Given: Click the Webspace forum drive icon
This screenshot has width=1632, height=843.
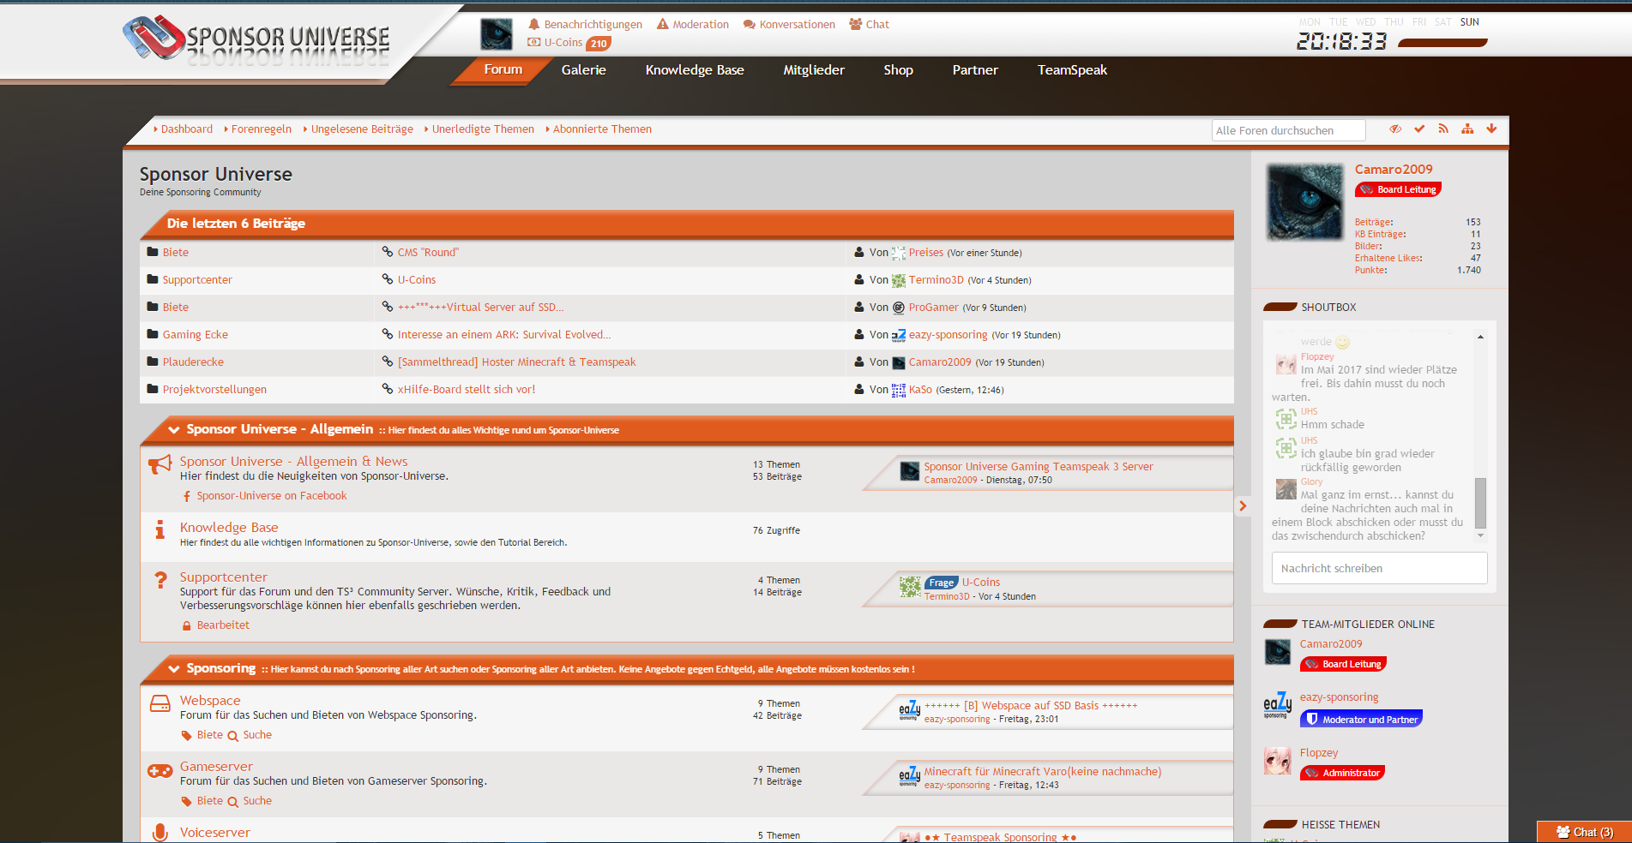Looking at the screenshot, I should [160, 704].
